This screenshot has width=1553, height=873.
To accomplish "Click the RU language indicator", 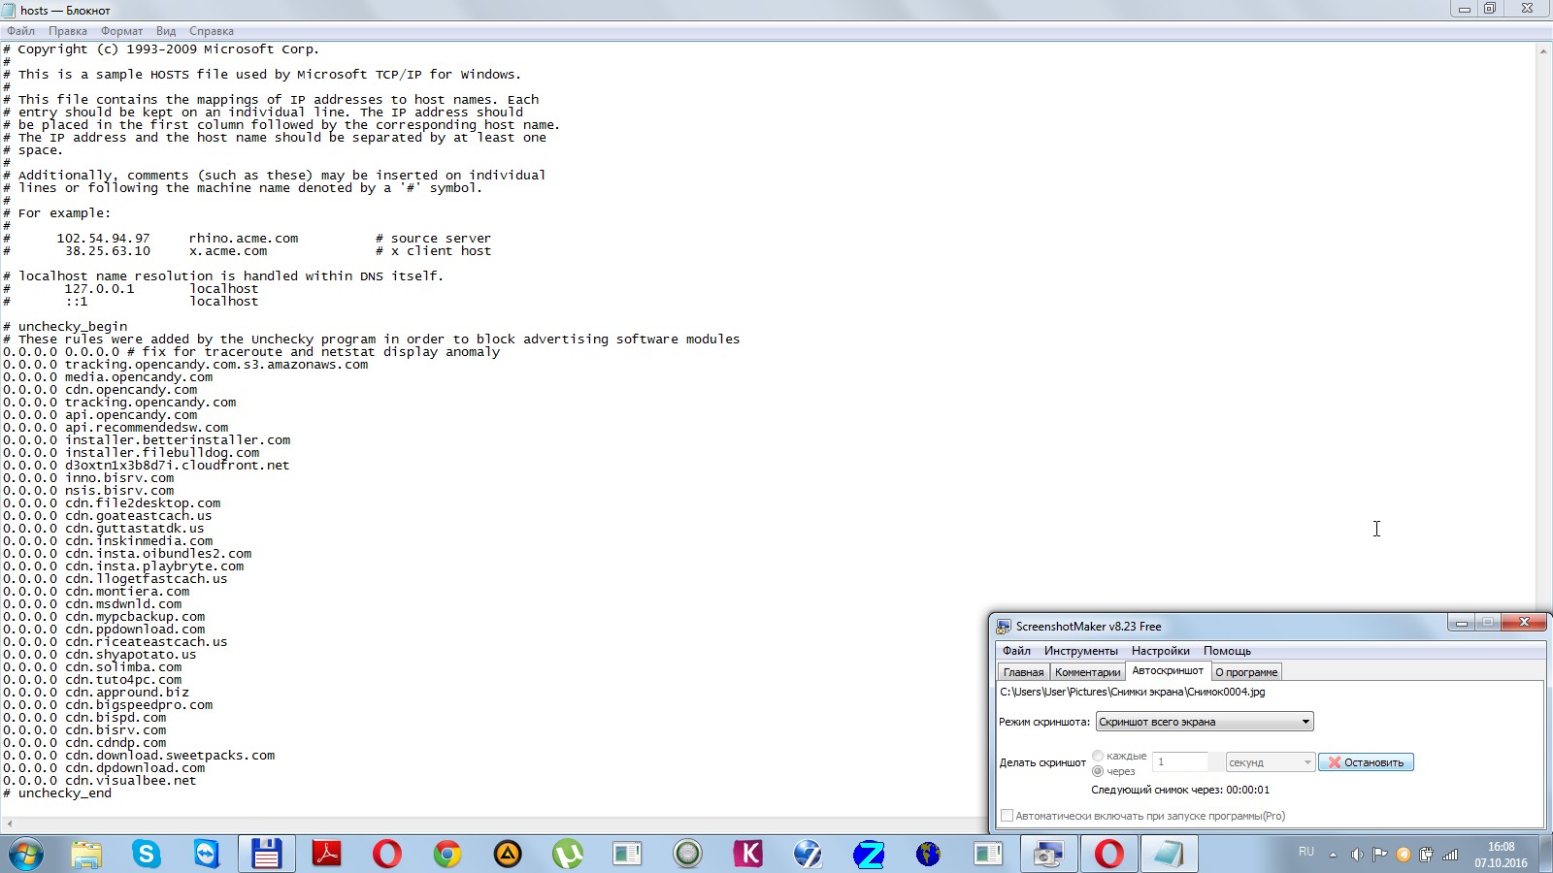I will [1306, 852].
